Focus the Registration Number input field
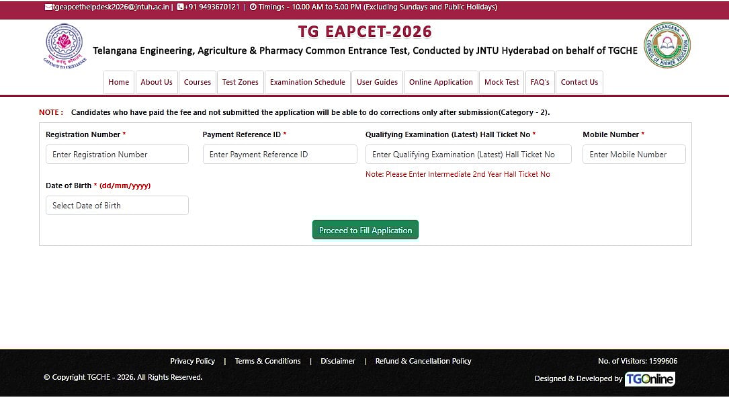 click(x=117, y=155)
